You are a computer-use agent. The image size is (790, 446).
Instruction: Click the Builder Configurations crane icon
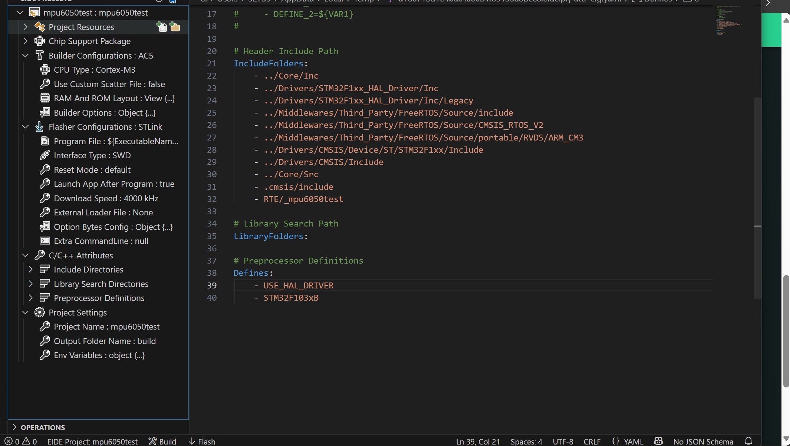tap(40, 55)
